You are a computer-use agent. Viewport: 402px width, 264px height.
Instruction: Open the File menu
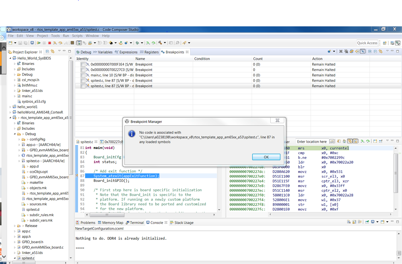[11, 36]
